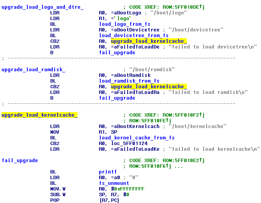261x203 pixels.
Task: Follow load_kernel_cache_from_fs call target
Action: [x=137, y=138]
